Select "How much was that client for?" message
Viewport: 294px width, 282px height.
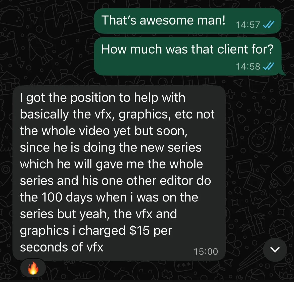(187, 56)
